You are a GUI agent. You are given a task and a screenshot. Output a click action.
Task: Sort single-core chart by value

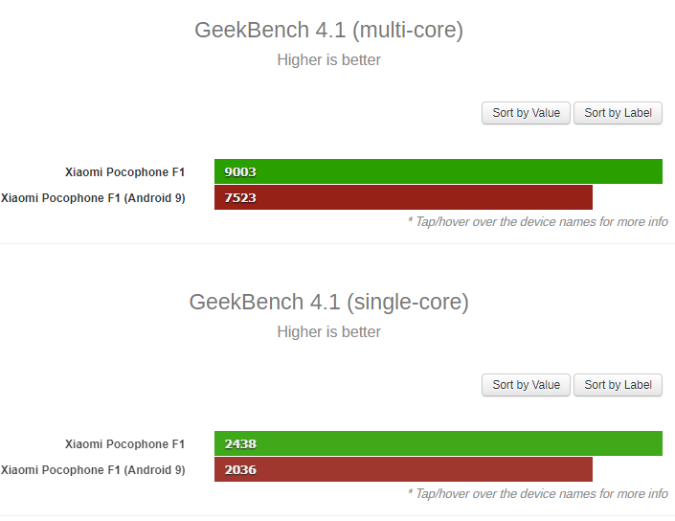pyautogui.click(x=526, y=385)
